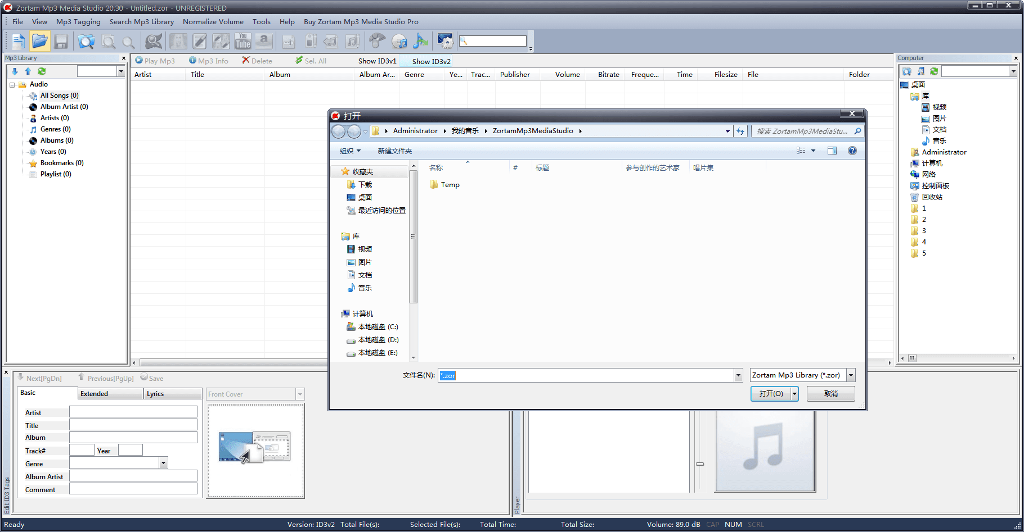The width and height of the screenshot is (1024, 532).
Task: Open the Front Cover dropdown
Action: (300, 394)
